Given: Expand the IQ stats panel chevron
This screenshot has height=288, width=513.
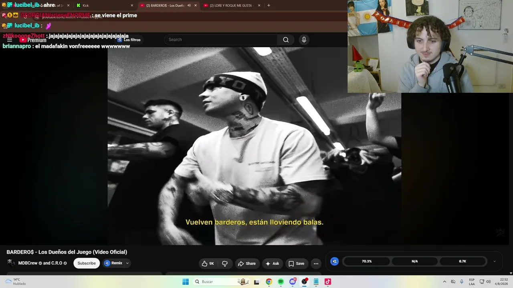Looking at the screenshot, I should pos(494,261).
